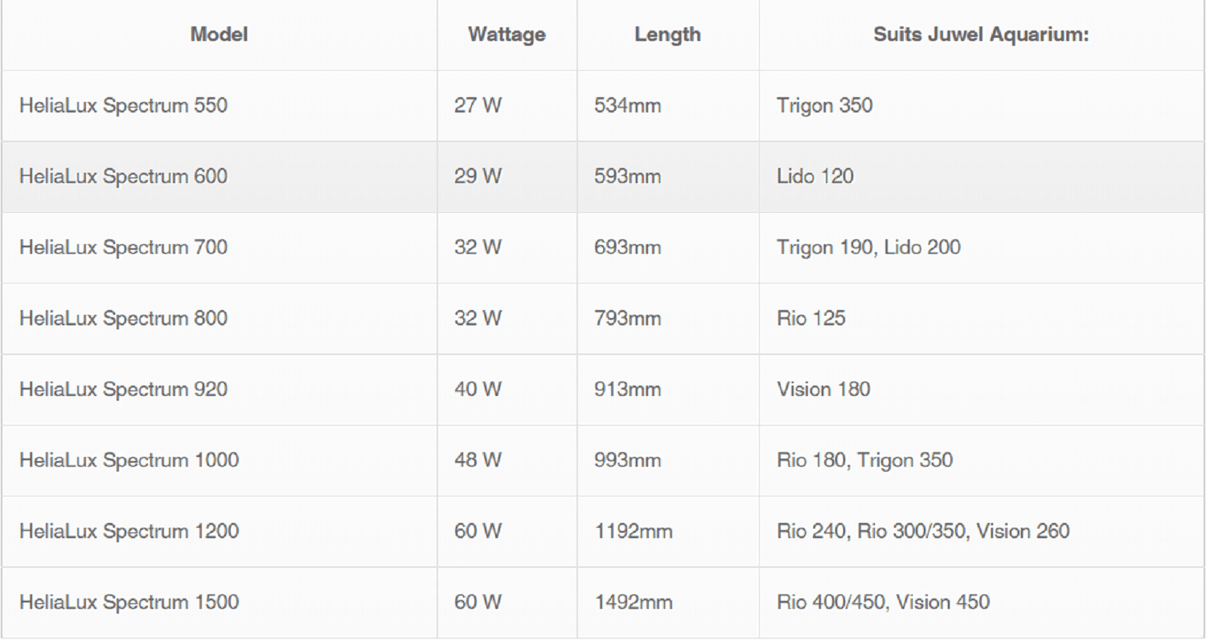This screenshot has height=641, width=1206.
Task: Click HeliaLux Spectrum 1500 model name
Action: [x=129, y=602]
